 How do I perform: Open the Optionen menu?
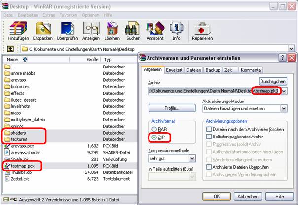[90, 15]
